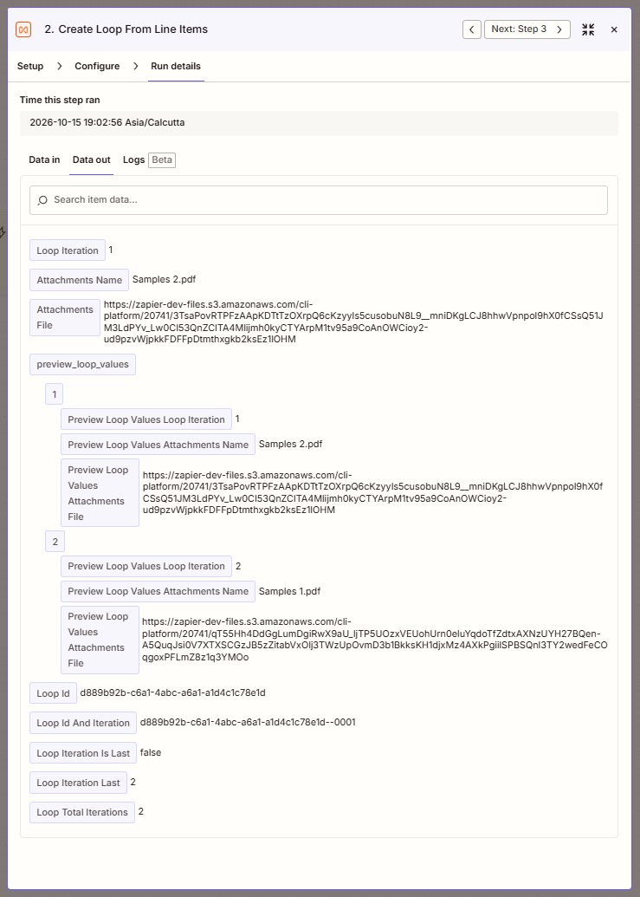Go to previous step arrow button
This screenshot has width=640, height=897.
pyautogui.click(x=471, y=29)
